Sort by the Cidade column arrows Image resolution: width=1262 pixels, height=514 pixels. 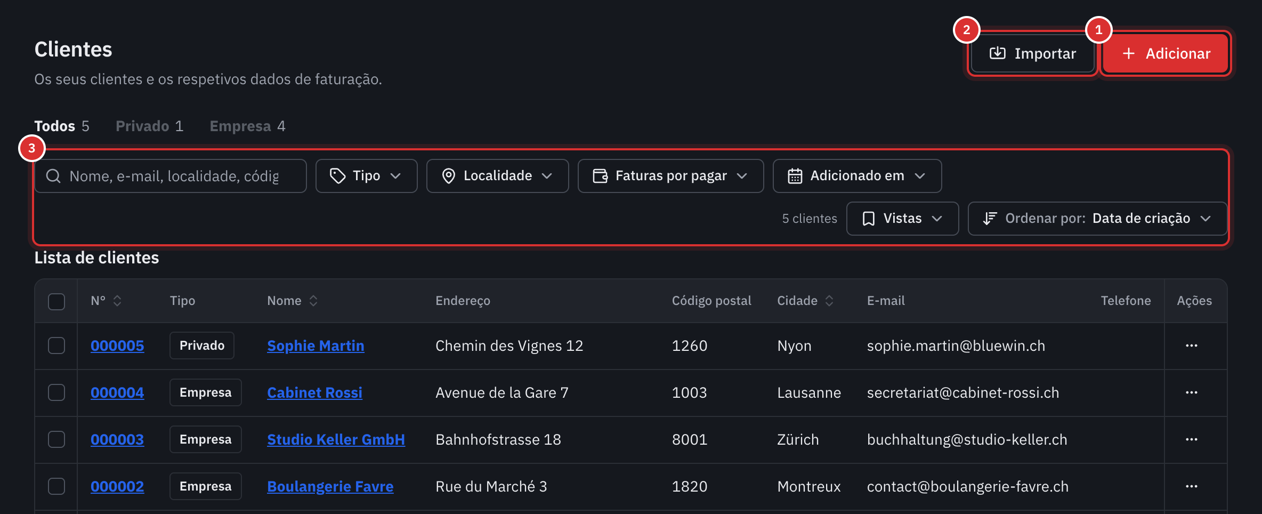tap(829, 301)
